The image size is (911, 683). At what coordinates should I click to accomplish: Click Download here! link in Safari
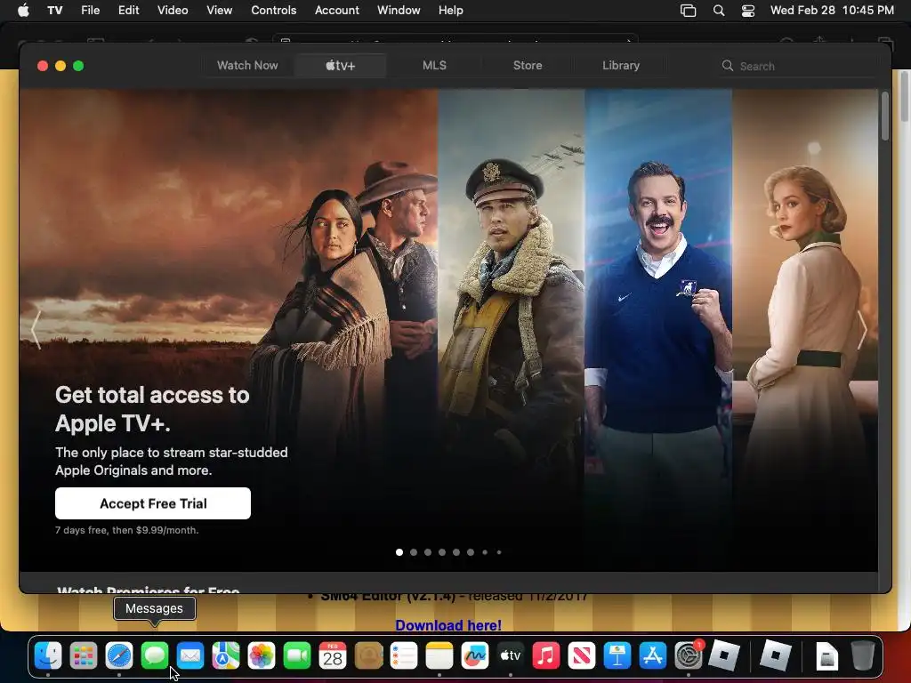(448, 625)
